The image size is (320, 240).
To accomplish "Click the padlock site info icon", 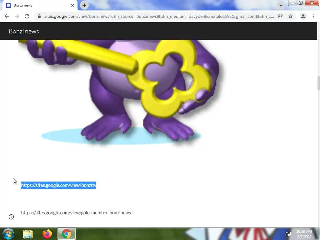I will pos(39,16).
